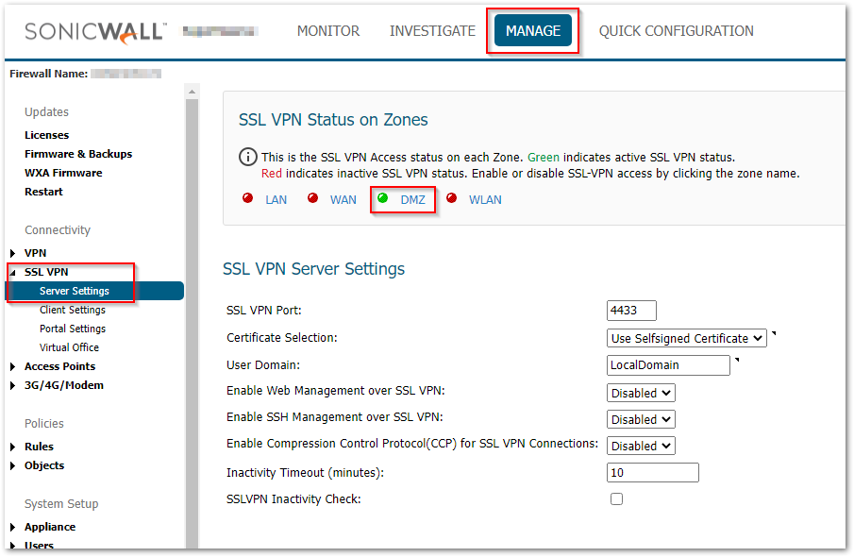The height and width of the screenshot is (557, 854).
Task: Expand the Access Points sidebar section
Action: (13, 366)
